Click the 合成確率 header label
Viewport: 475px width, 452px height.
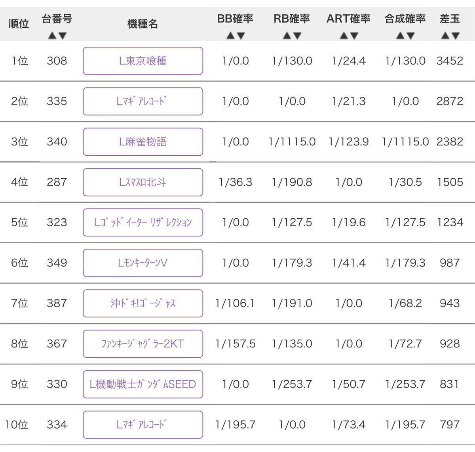pyautogui.click(x=405, y=19)
